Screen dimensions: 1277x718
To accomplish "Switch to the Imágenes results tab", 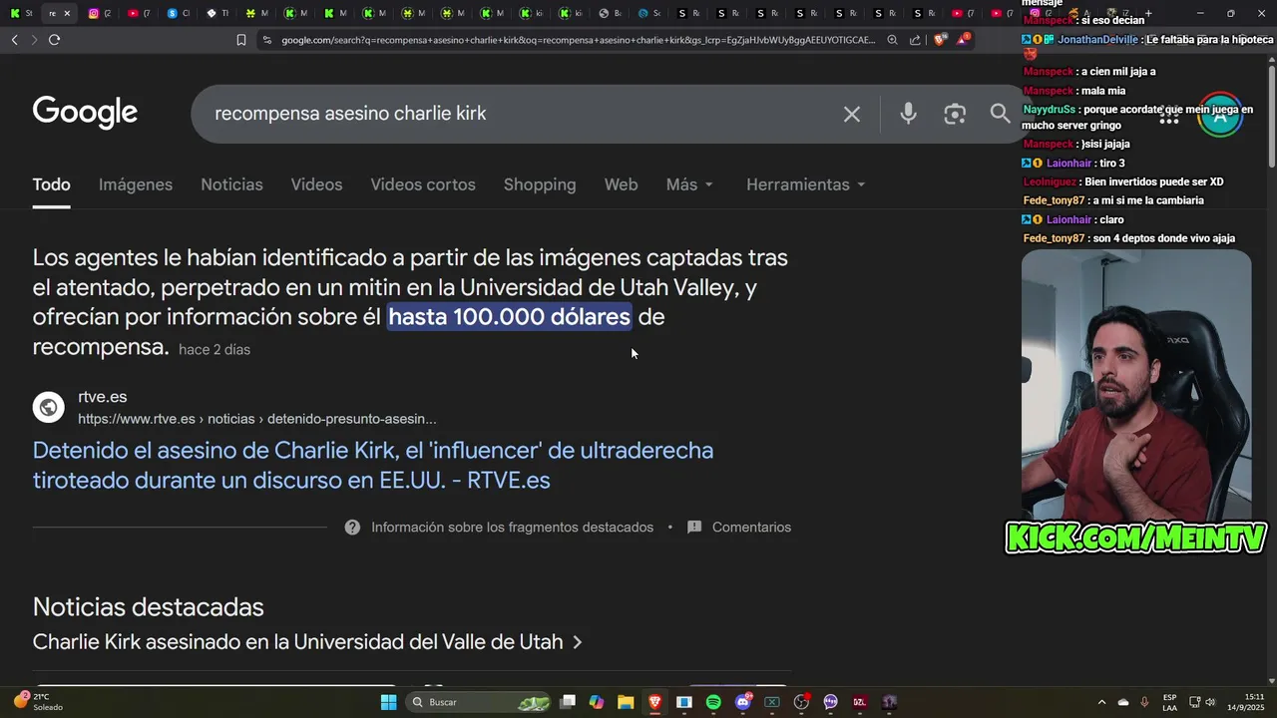I will [x=136, y=184].
